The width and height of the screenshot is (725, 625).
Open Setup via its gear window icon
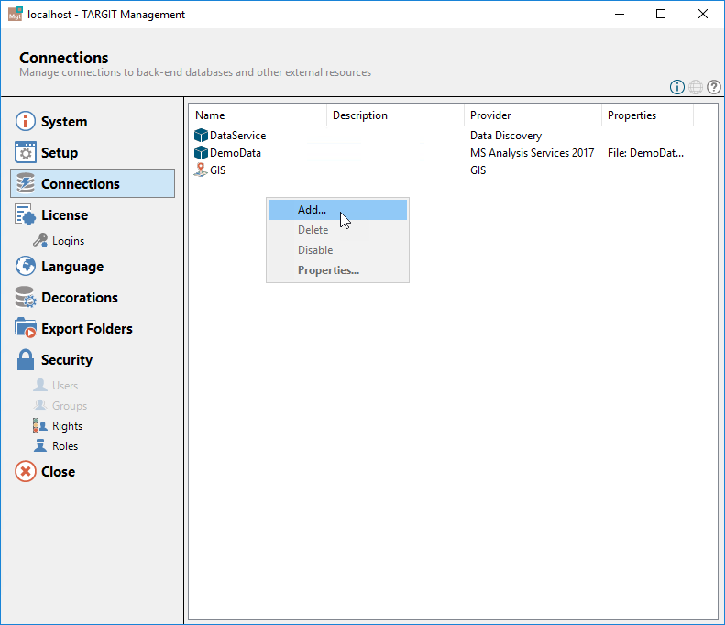click(x=26, y=153)
